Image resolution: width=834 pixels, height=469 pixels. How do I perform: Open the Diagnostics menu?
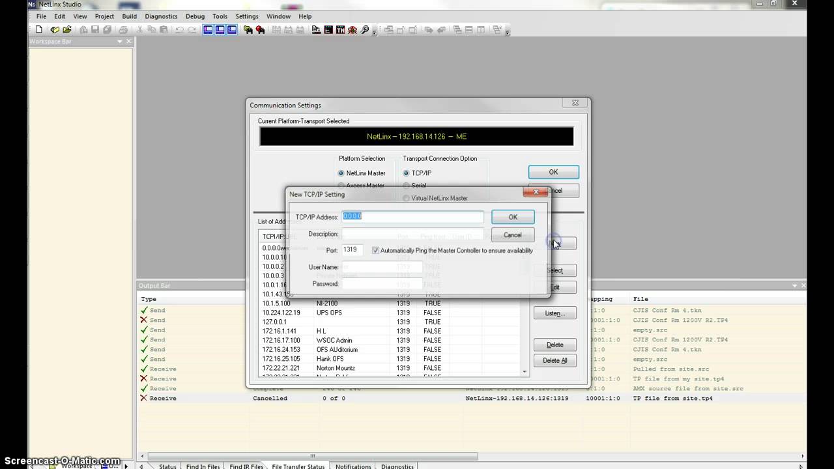click(x=161, y=16)
